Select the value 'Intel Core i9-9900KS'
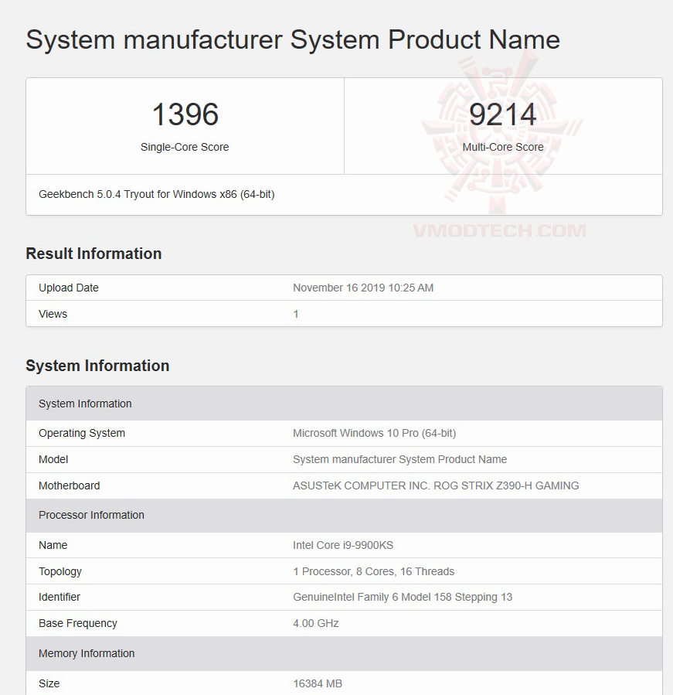This screenshot has width=673, height=695. pos(343,545)
